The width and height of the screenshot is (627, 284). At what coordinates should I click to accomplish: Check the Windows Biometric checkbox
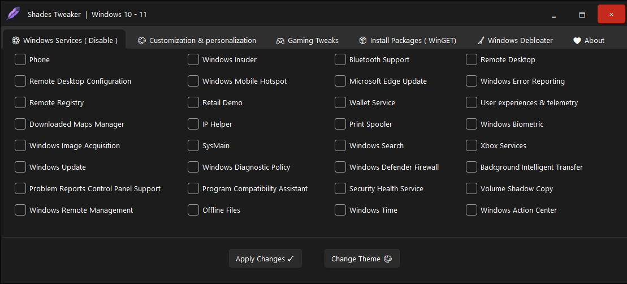472,124
